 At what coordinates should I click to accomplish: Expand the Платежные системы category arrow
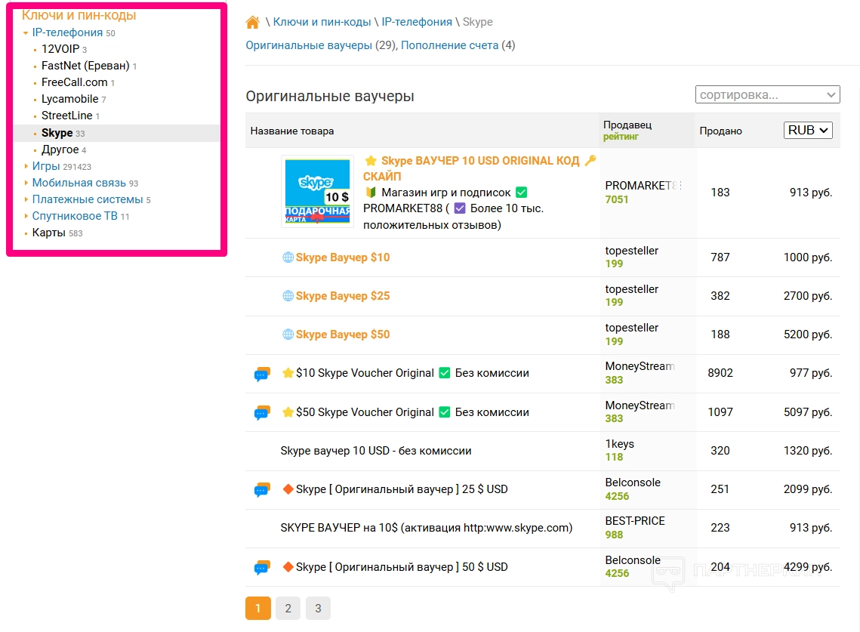[x=26, y=199]
